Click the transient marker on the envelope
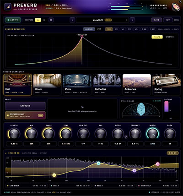This screenshot has height=196, width=183. [x=82, y=36]
